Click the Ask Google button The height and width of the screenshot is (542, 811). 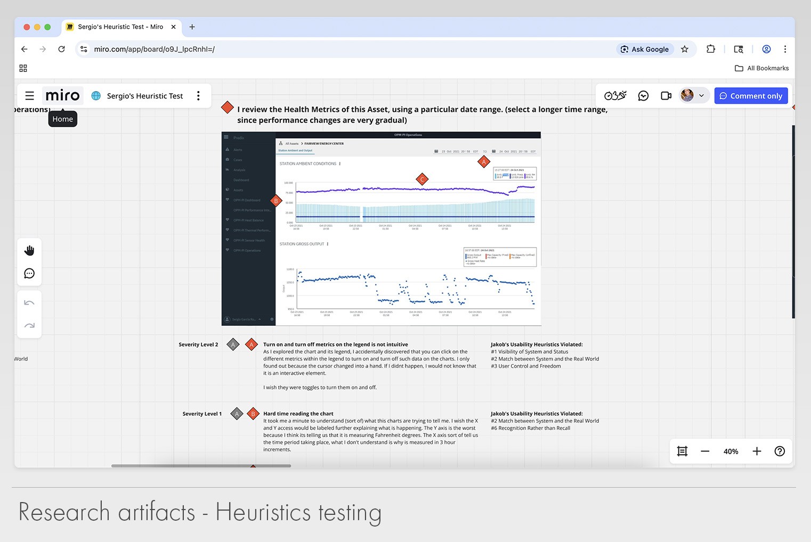(645, 49)
